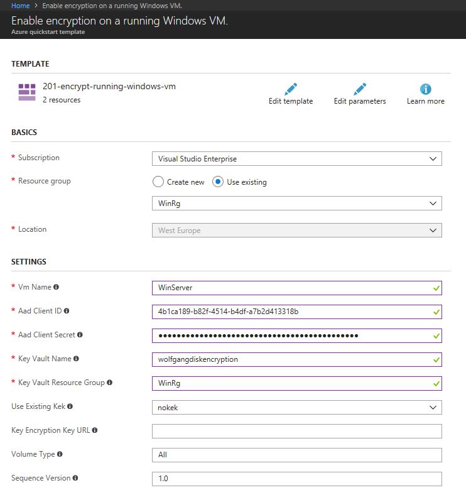The height and width of the screenshot is (495, 466).
Task: Show info tooltip for Vm Name
Action: pyautogui.click(x=56, y=287)
